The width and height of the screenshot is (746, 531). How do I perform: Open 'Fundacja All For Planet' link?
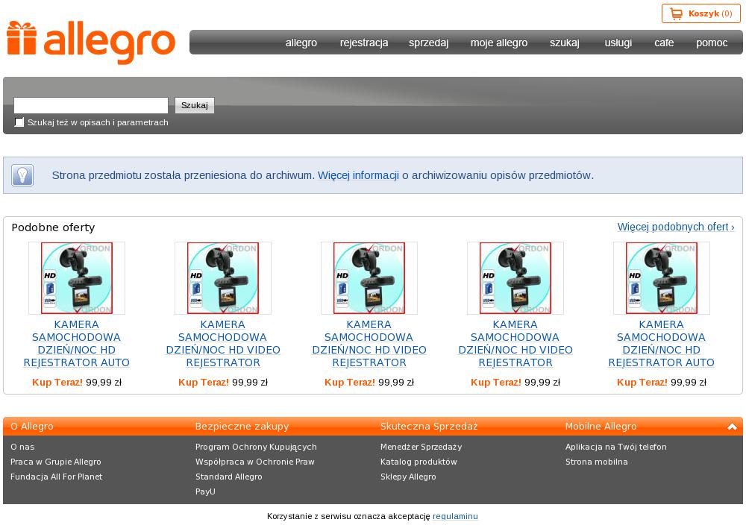[56, 477]
